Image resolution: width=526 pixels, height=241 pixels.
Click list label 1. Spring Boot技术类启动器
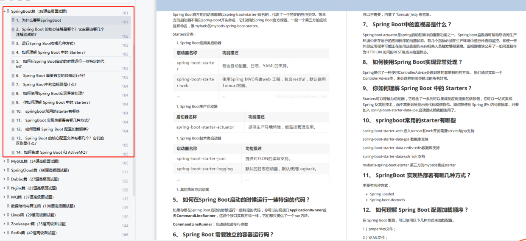pos(199,138)
